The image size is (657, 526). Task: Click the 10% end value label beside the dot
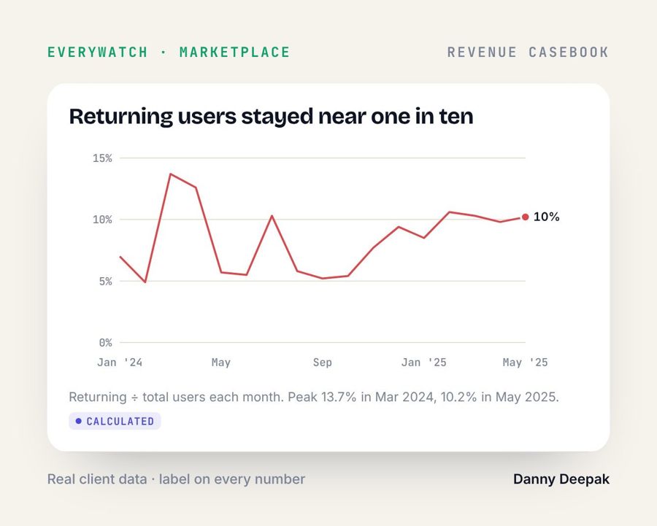pos(546,217)
